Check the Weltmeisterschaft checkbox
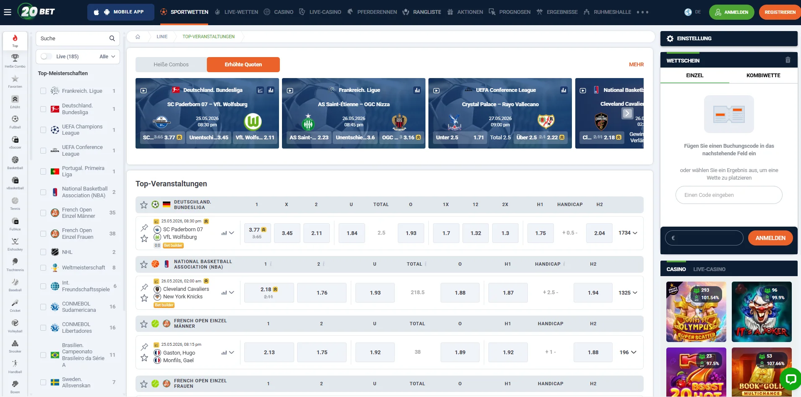This screenshot has width=801, height=397. click(43, 268)
